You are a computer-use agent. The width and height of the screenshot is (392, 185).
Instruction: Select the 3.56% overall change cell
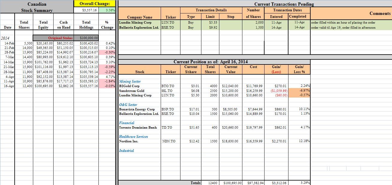pyautogui.click(x=107, y=10)
